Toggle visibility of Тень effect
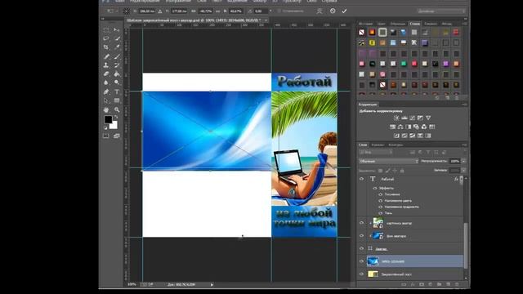The image size is (523, 294). [x=380, y=213]
